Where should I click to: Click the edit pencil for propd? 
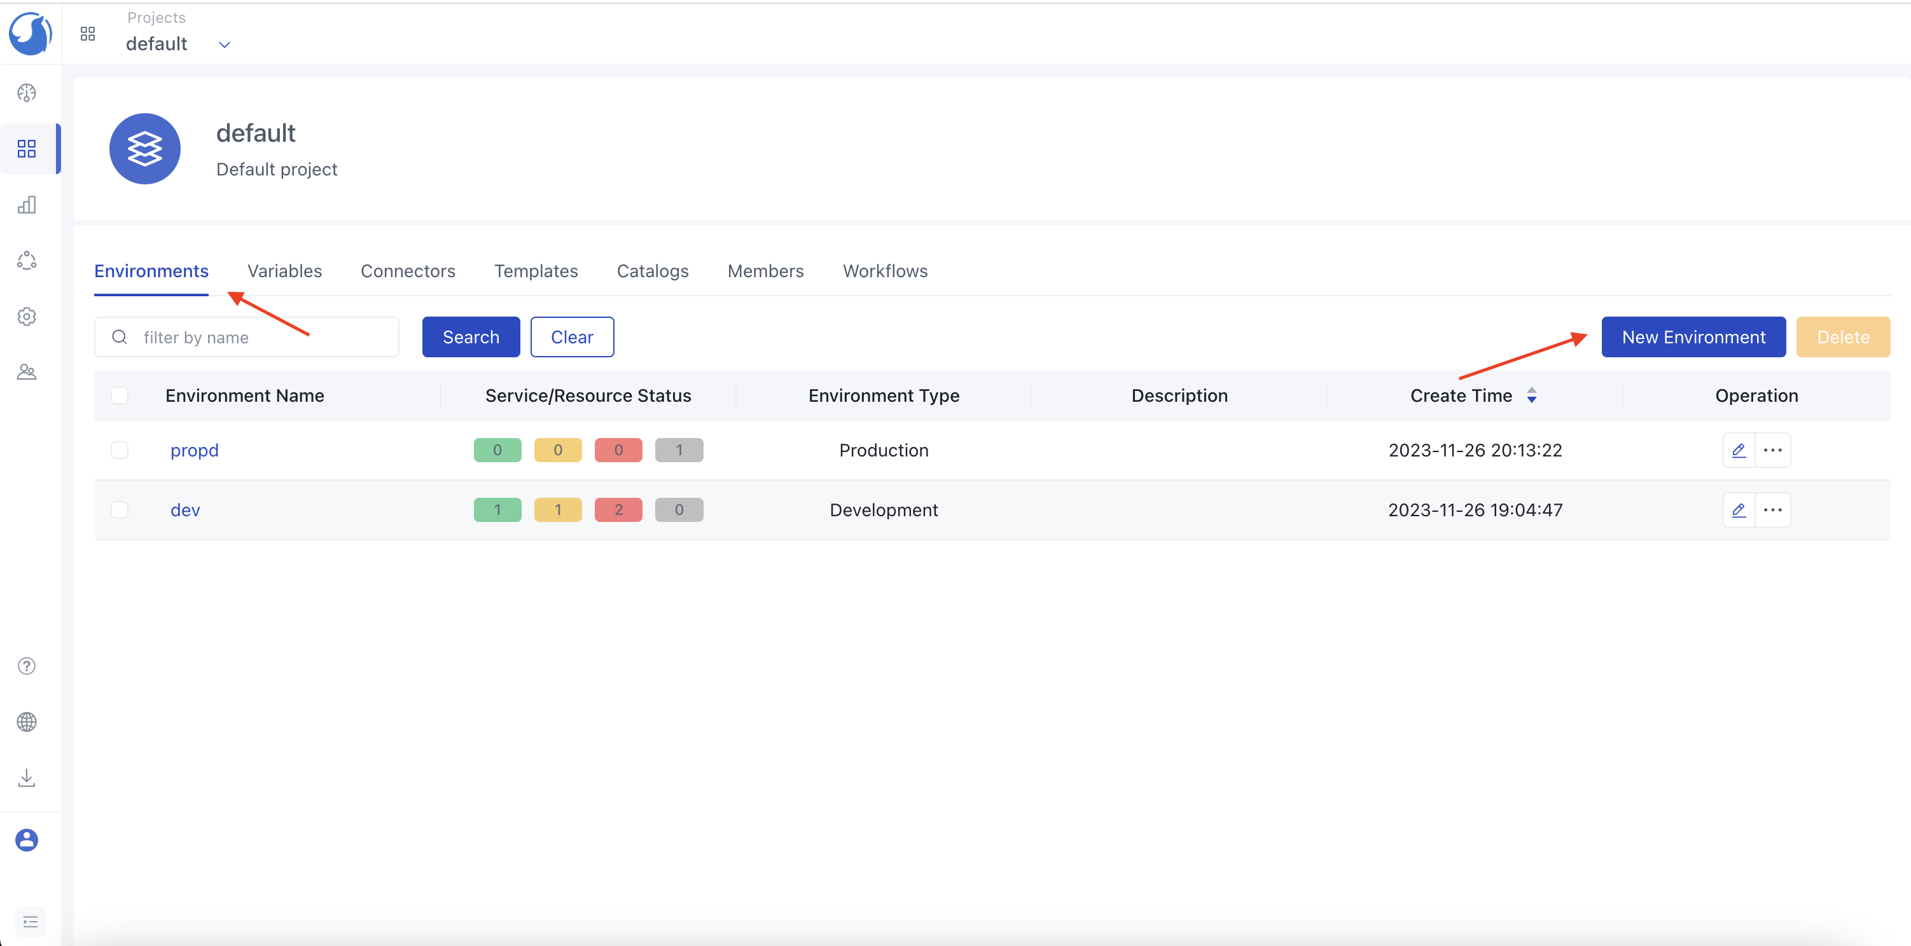1738,450
